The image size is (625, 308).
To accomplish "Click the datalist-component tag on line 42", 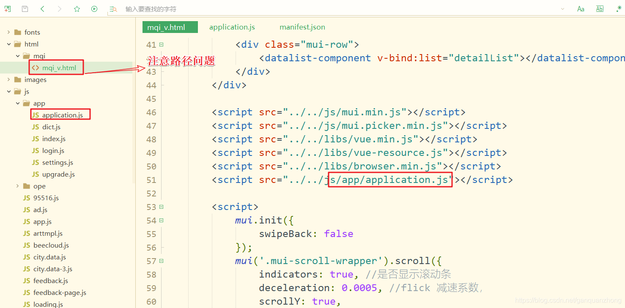I will point(318,58).
